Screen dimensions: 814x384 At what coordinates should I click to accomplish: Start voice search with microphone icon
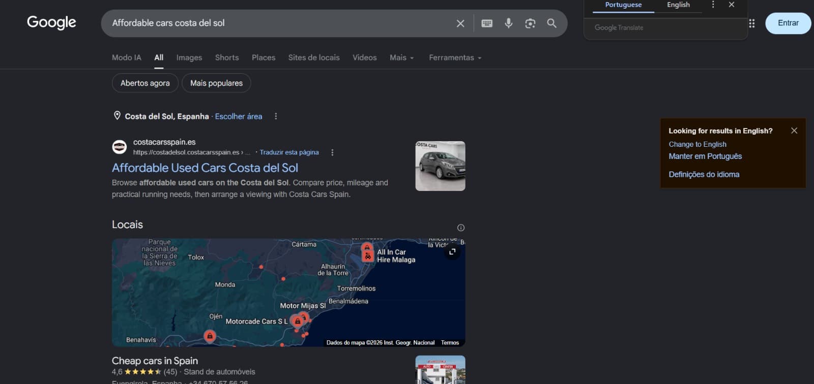tap(508, 23)
